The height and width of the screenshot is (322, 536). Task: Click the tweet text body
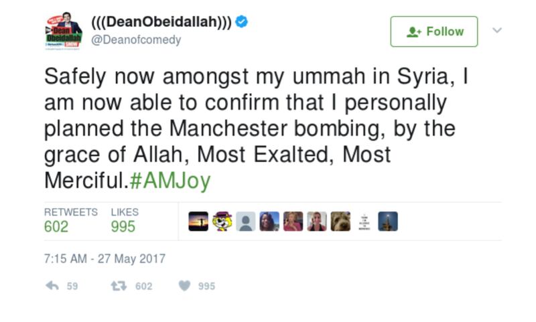pos(255,127)
